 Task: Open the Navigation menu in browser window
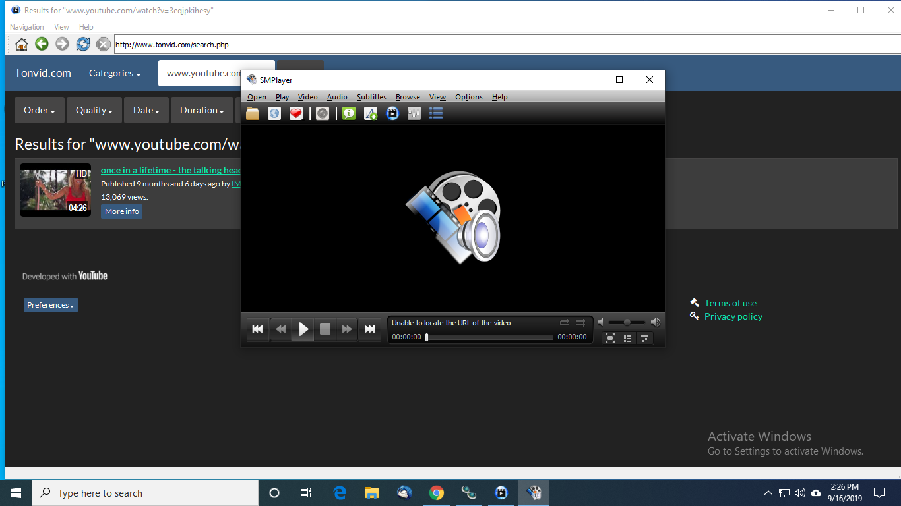(27, 27)
